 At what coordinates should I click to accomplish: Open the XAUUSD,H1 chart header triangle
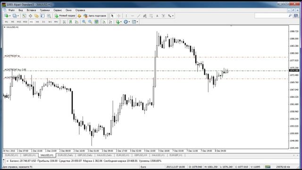[5, 27]
